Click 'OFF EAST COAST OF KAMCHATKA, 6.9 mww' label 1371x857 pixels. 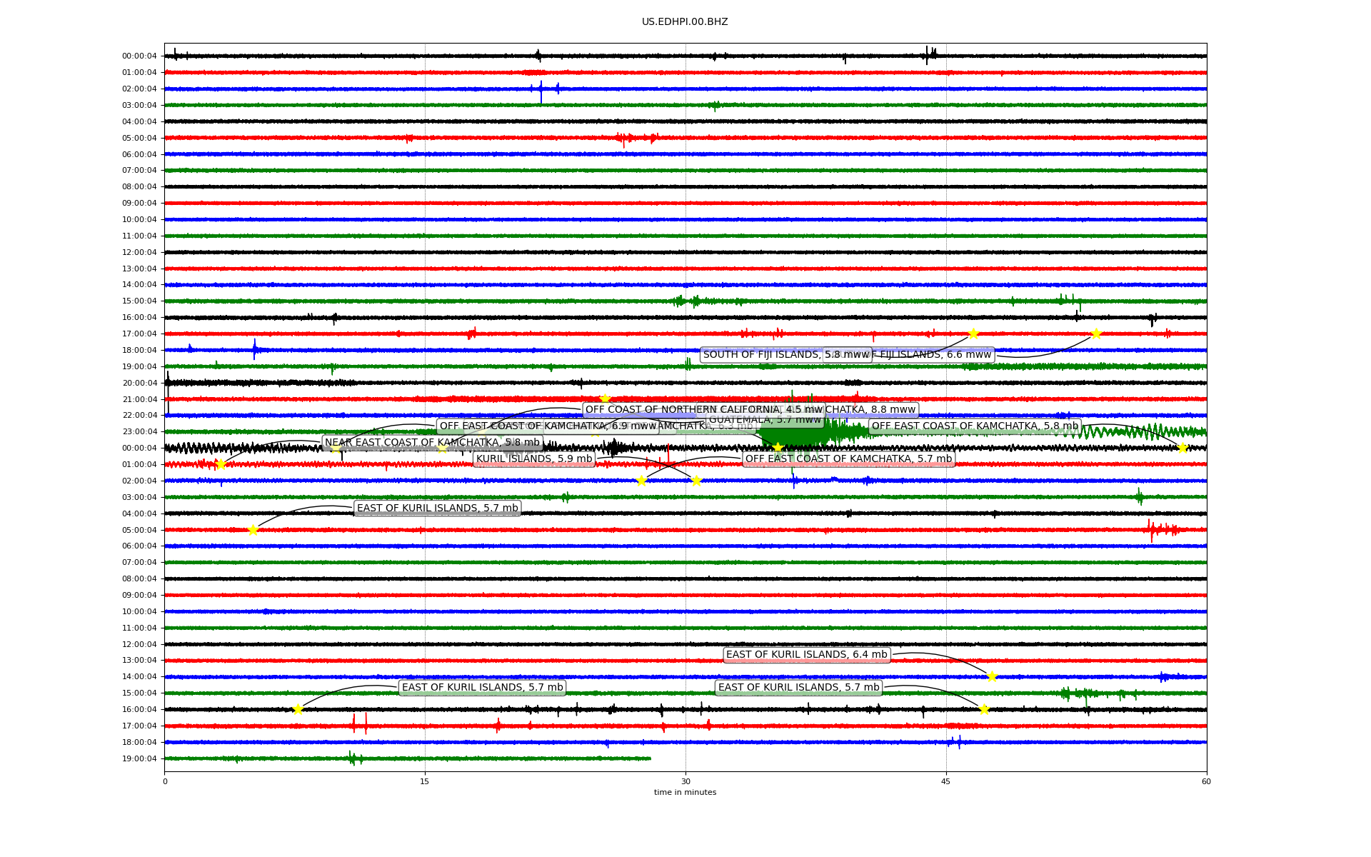pyautogui.click(x=548, y=426)
